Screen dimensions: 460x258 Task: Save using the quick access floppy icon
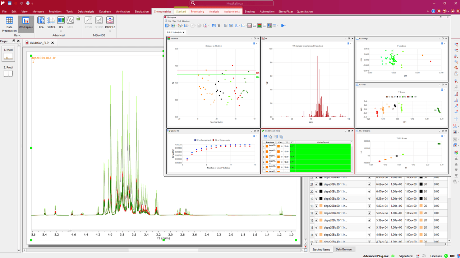click(x=9, y=3)
